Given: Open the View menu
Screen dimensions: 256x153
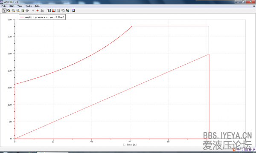Looking at the screenshot, I should point(20,6).
